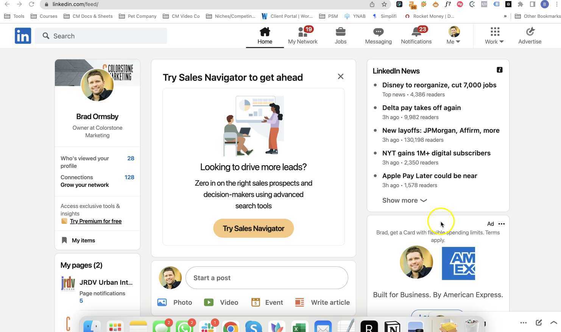The width and height of the screenshot is (561, 332).
Task: Expand messaging overlay with up chevron
Action: (x=553, y=323)
